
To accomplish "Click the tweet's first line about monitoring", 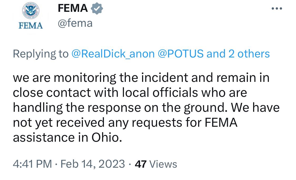I will (x=141, y=78).
